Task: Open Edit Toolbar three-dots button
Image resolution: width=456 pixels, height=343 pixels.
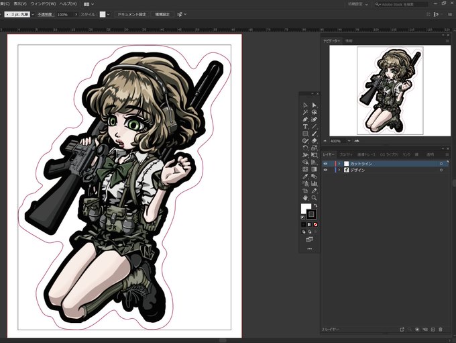Action: point(309,249)
